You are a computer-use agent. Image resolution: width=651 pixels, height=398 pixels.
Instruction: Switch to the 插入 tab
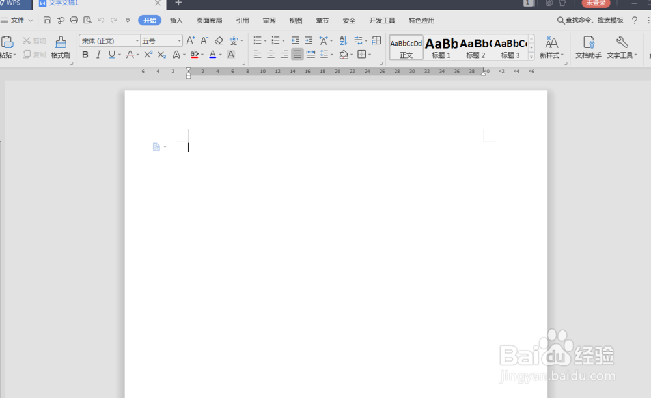click(176, 20)
